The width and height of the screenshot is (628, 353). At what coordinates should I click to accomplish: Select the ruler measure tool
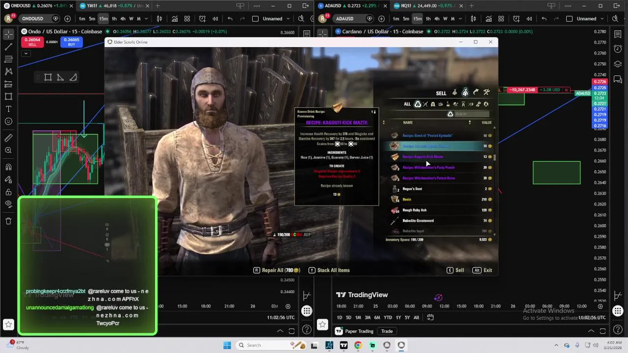(x=8, y=138)
